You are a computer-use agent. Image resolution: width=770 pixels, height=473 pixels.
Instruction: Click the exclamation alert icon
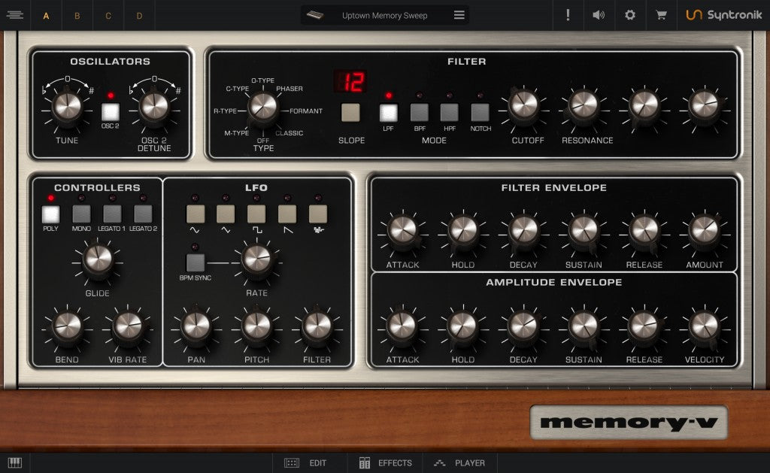(x=568, y=14)
